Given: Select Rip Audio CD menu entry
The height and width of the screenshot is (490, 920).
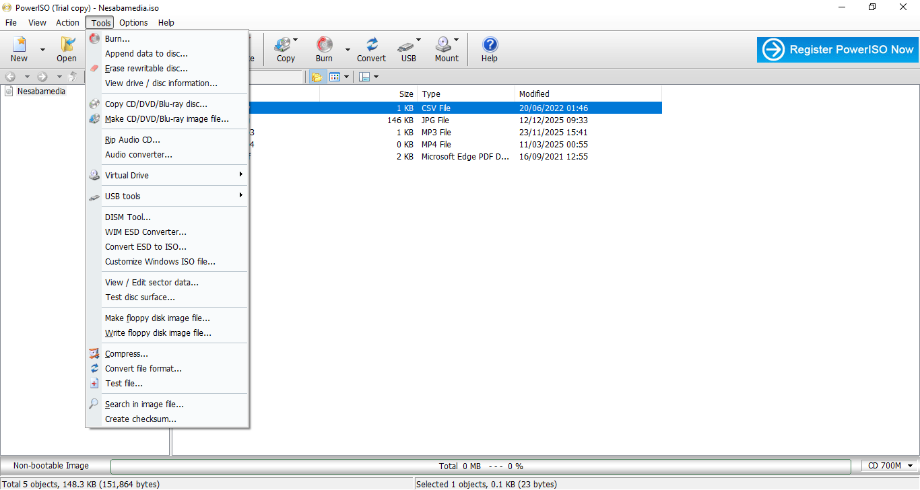Looking at the screenshot, I should (132, 139).
